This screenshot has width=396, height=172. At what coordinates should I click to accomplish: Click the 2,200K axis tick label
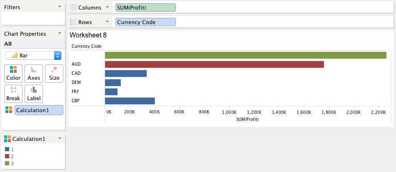pyautogui.click(x=378, y=112)
